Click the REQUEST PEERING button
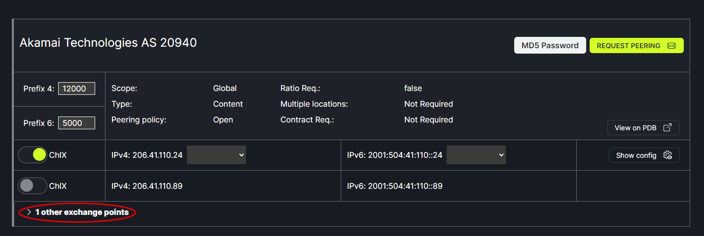The image size is (704, 236). [636, 46]
